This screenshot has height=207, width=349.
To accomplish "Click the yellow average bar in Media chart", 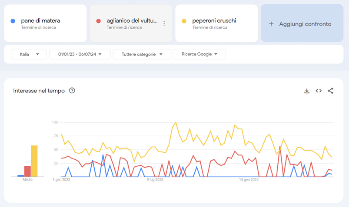I will (34, 161).
